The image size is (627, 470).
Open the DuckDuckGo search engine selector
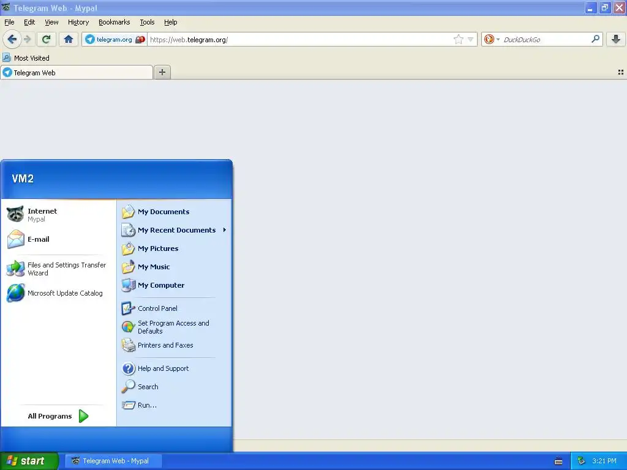(492, 39)
